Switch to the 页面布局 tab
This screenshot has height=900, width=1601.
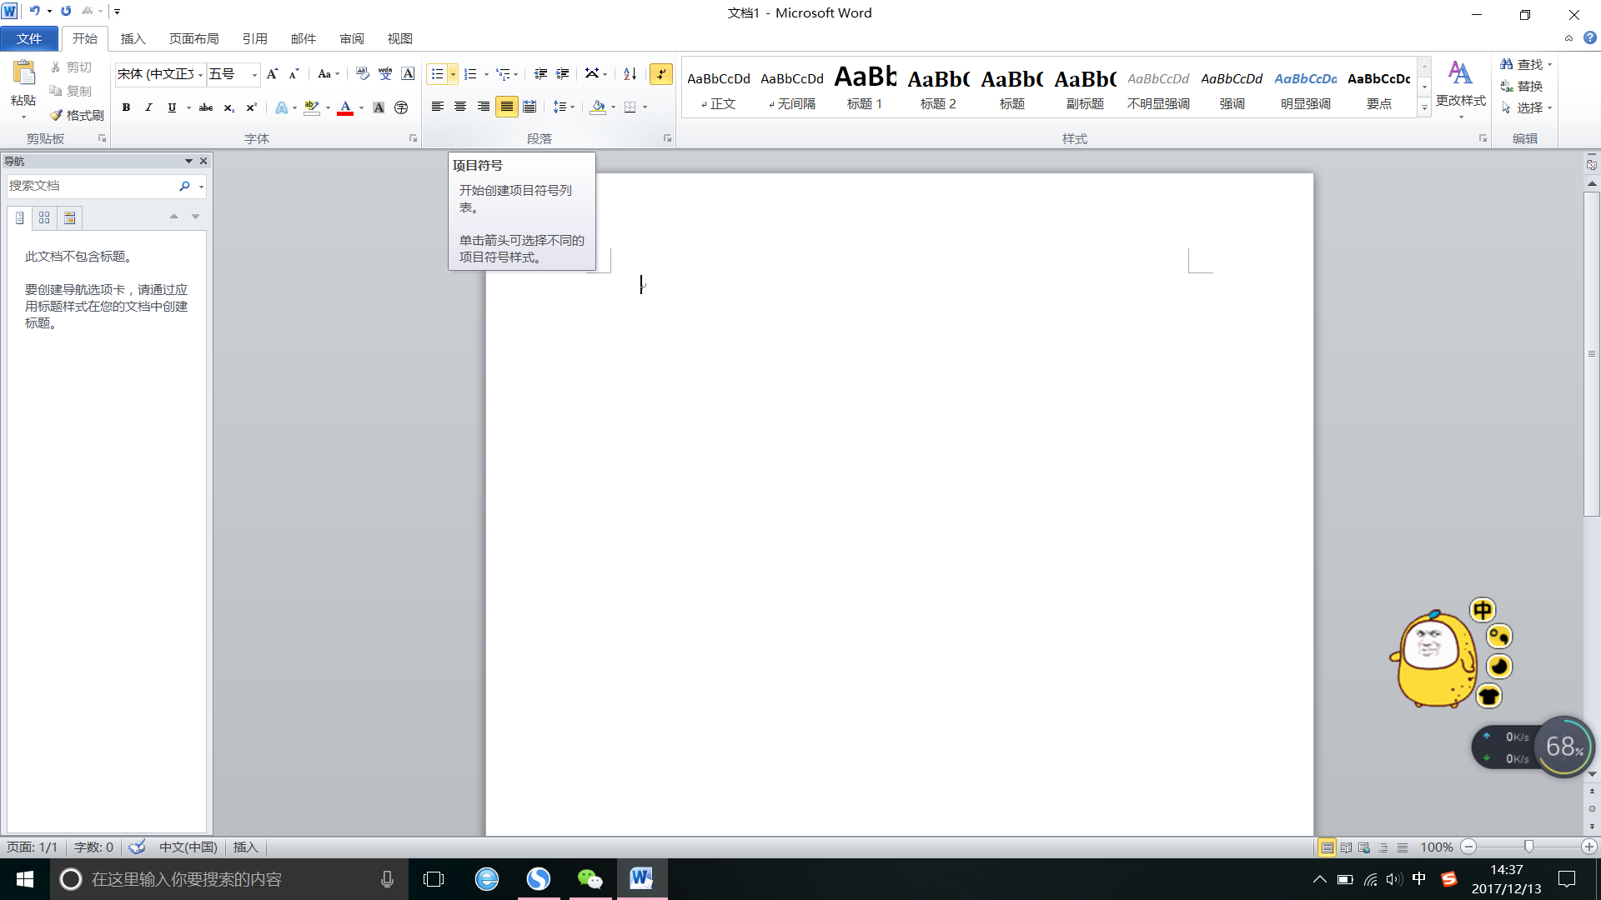point(193,38)
